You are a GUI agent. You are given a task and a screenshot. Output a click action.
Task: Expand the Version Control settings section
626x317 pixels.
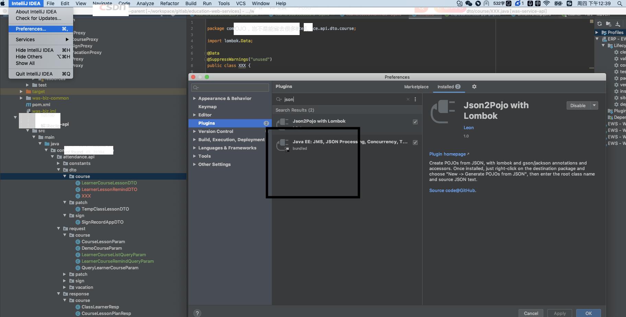[195, 131]
